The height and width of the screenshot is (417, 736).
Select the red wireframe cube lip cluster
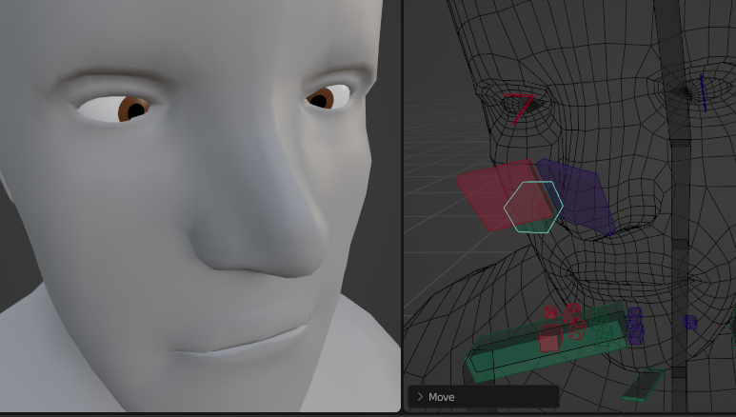574,322
